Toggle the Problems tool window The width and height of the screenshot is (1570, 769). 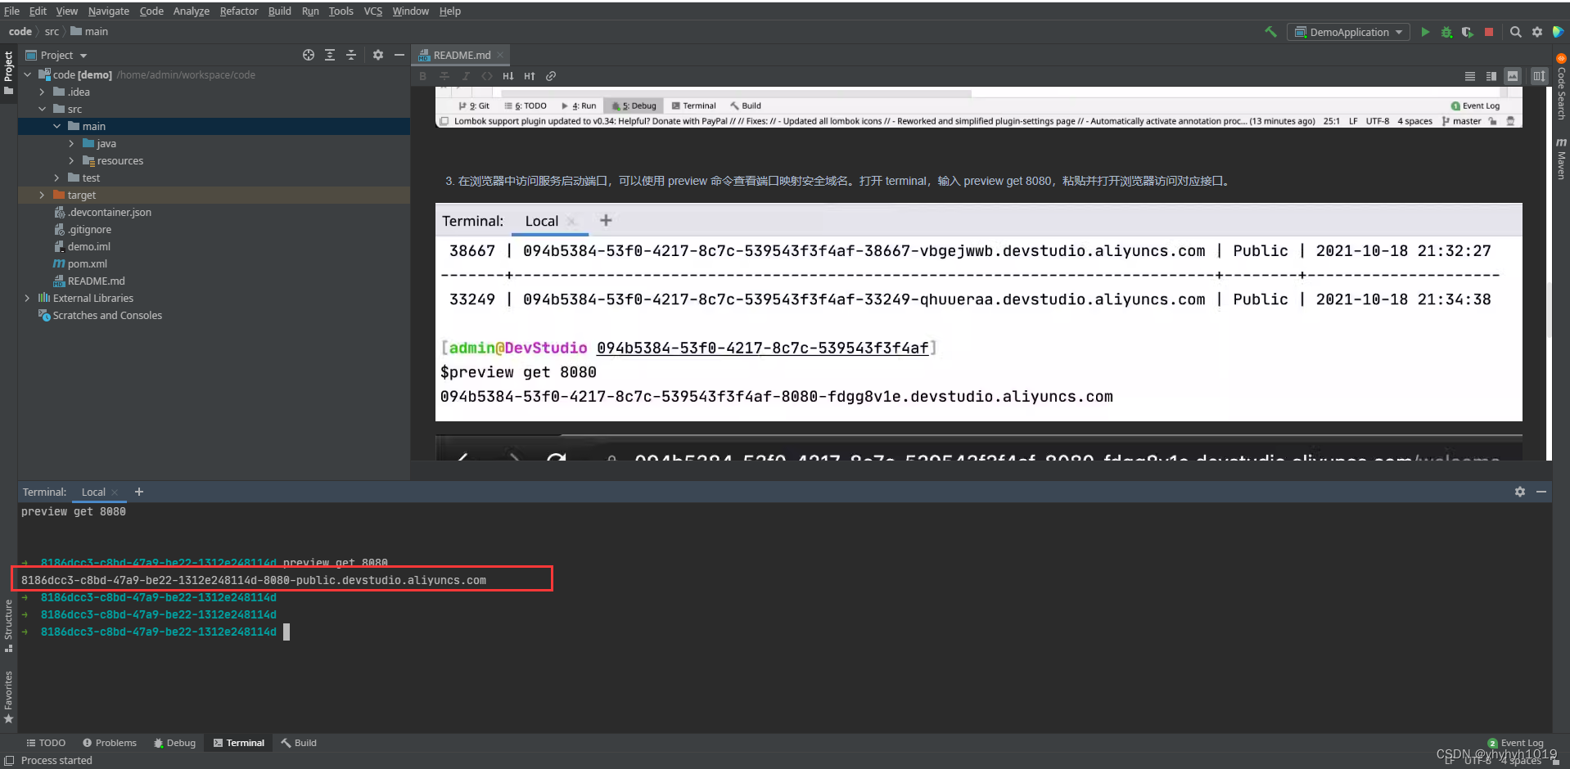coord(110,742)
